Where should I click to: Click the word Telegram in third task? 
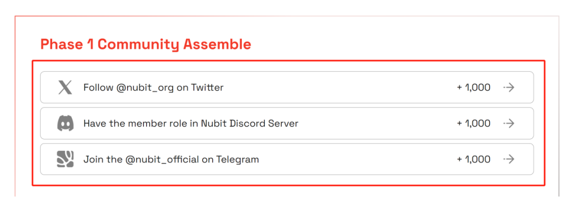tap(237, 160)
